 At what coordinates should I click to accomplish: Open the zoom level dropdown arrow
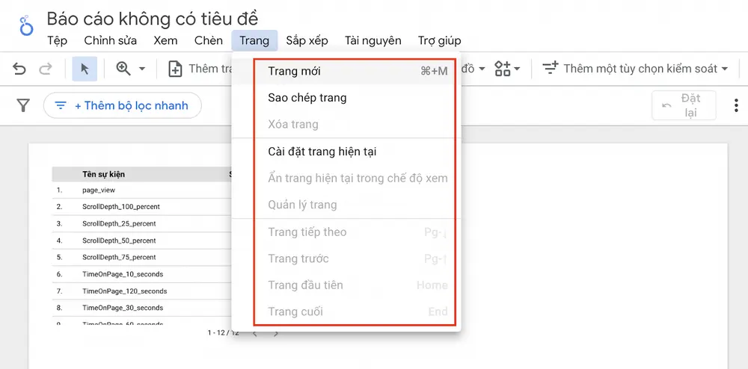pos(142,69)
